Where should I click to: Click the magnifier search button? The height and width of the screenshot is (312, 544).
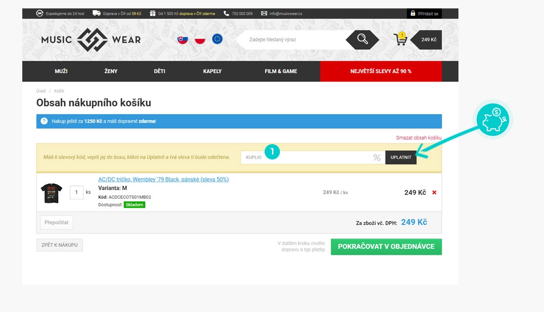click(x=362, y=39)
